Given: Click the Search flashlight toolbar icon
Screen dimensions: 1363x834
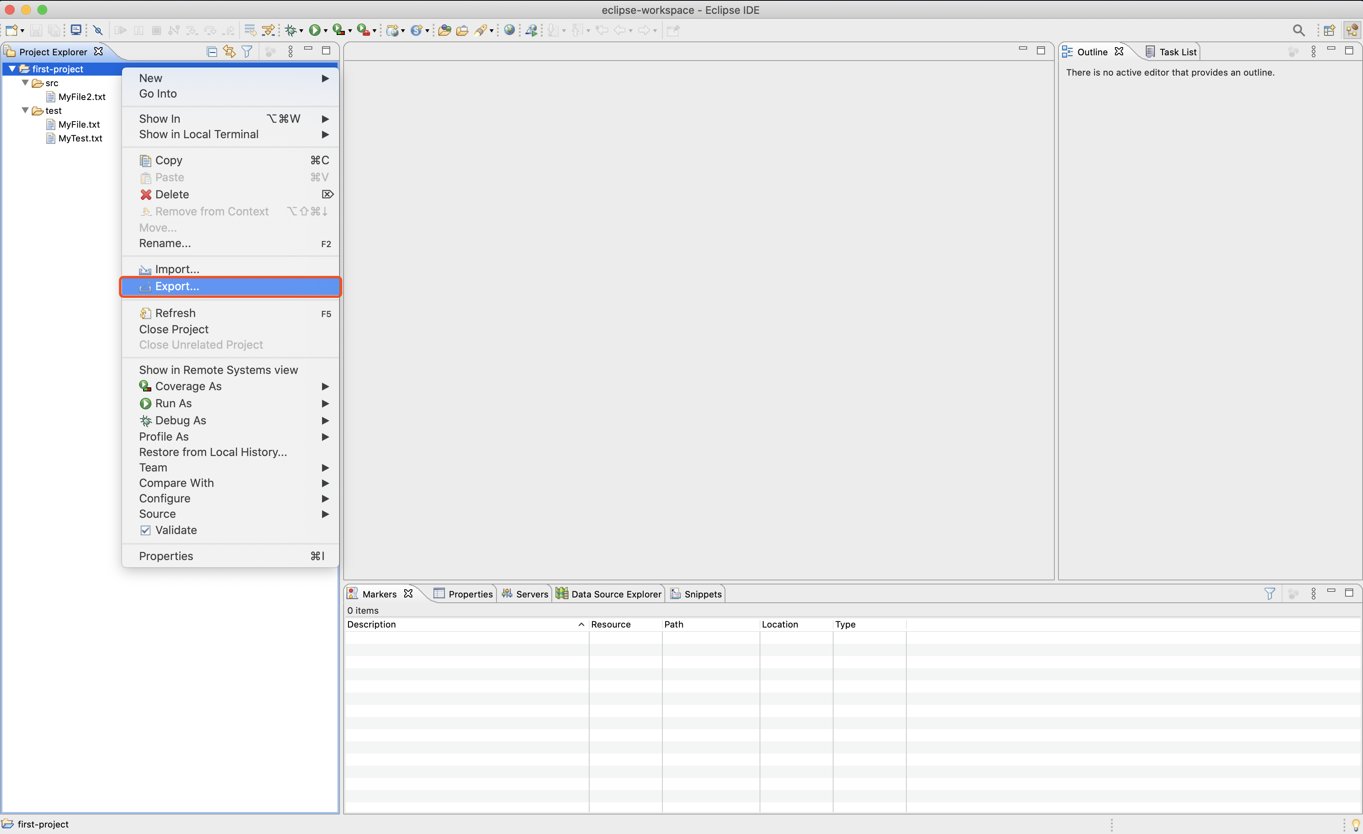Looking at the screenshot, I should 481,30.
